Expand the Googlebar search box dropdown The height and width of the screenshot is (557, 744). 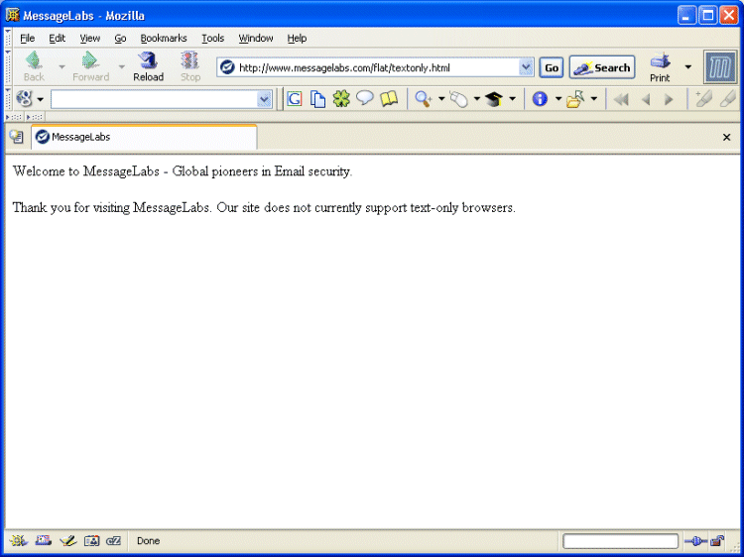(x=264, y=99)
